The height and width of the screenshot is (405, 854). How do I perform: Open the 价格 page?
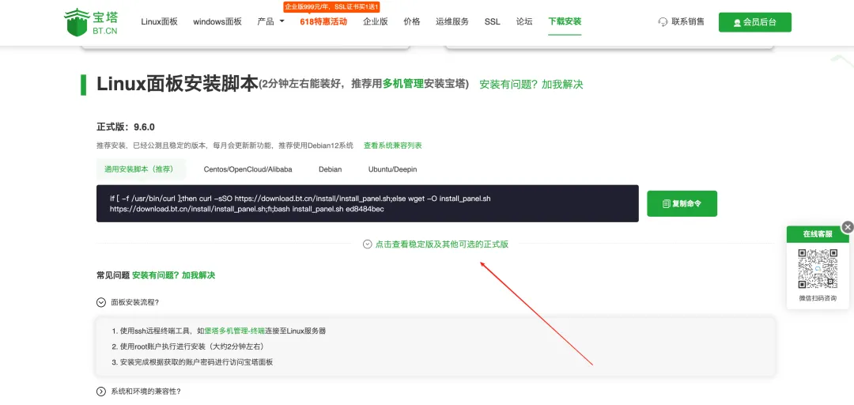pyautogui.click(x=412, y=22)
